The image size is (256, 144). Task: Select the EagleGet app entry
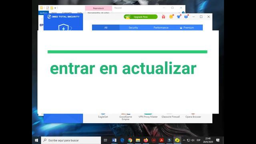click(x=103, y=116)
